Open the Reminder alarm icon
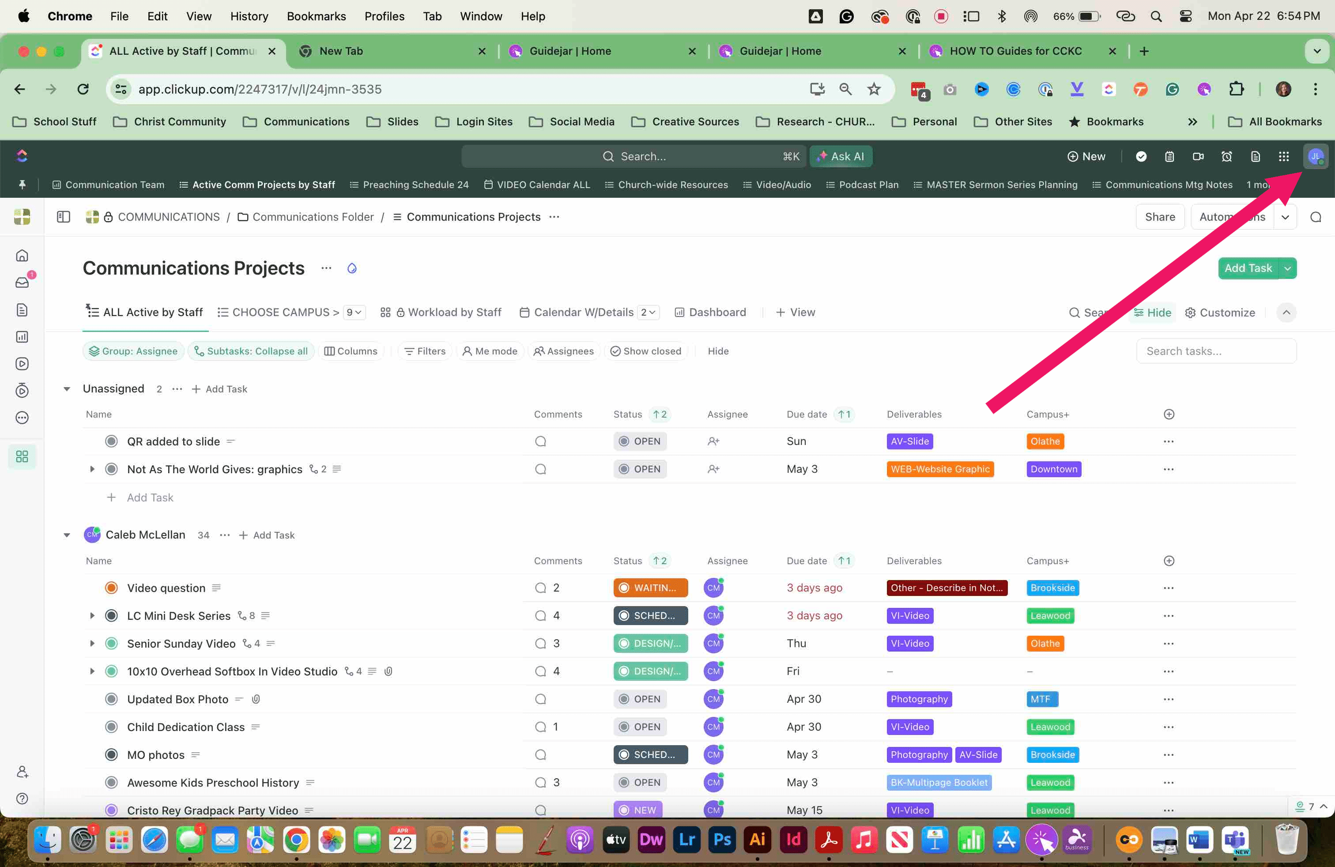The width and height of the screenshot is (1335, 867). (x=1227, y=156)
